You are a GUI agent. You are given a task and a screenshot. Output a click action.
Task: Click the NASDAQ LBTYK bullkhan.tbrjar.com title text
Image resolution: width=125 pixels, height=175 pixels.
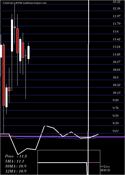click(x=24, y=3)
